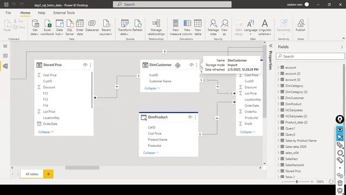Expand SalesFact in Fields list
Image resolution: width=346 pixels, height=195 pixels.
[278, 159]
